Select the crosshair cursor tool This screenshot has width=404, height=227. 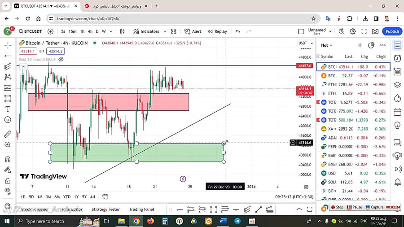[8, 45]
